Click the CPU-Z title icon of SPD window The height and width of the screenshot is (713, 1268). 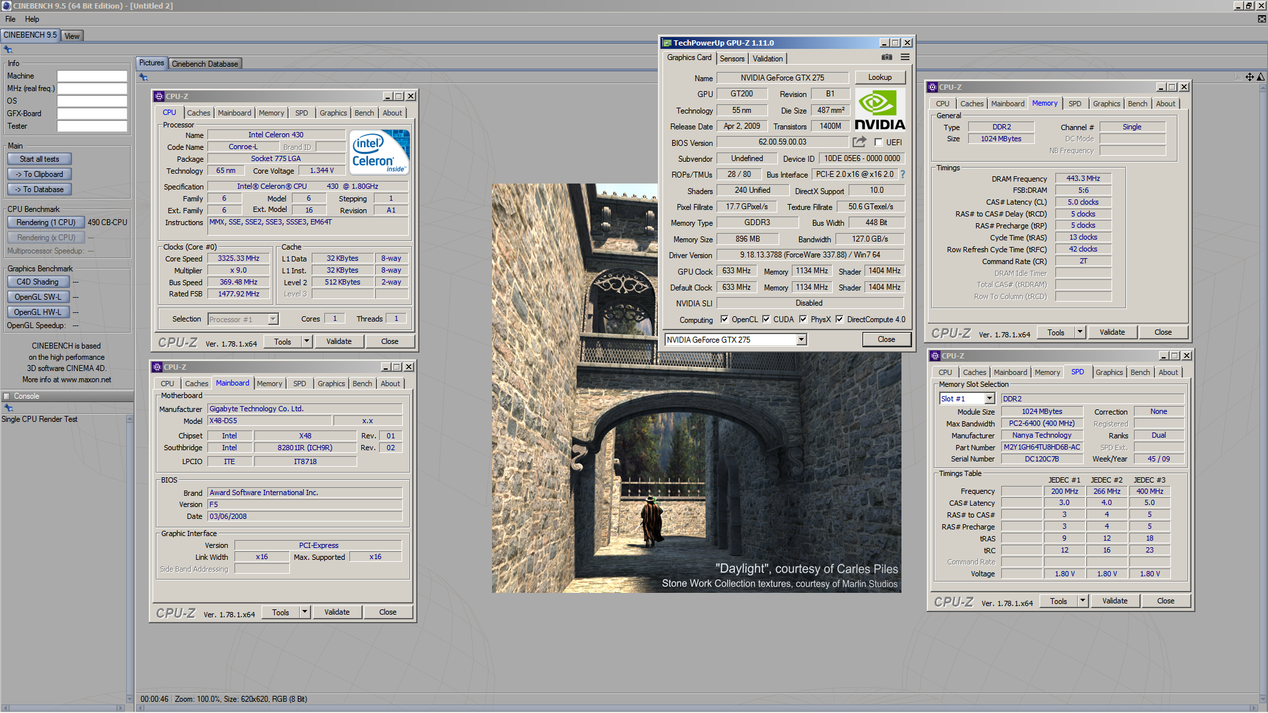tap(935, 356)
